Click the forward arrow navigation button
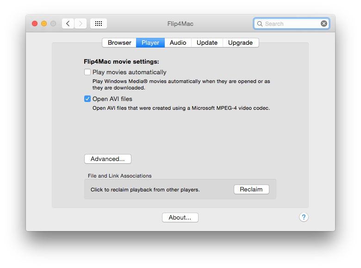Image resolution: width=361 pixels, height=268 pixels. 81,24
